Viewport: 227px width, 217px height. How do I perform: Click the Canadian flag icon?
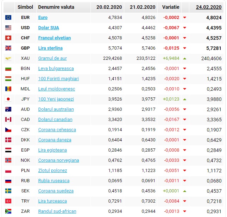click(8, 120)
